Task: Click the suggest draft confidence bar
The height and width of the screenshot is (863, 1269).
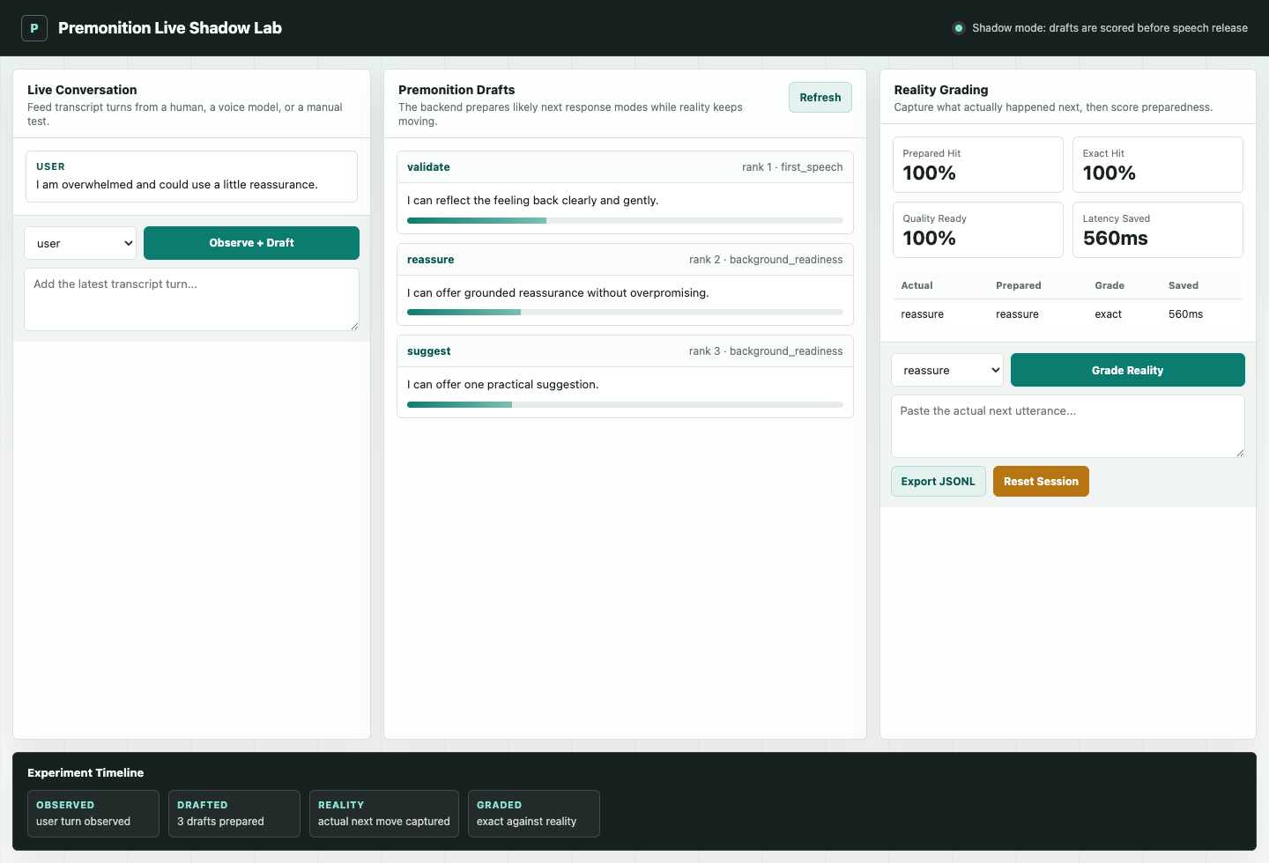Action: point(625,404)
